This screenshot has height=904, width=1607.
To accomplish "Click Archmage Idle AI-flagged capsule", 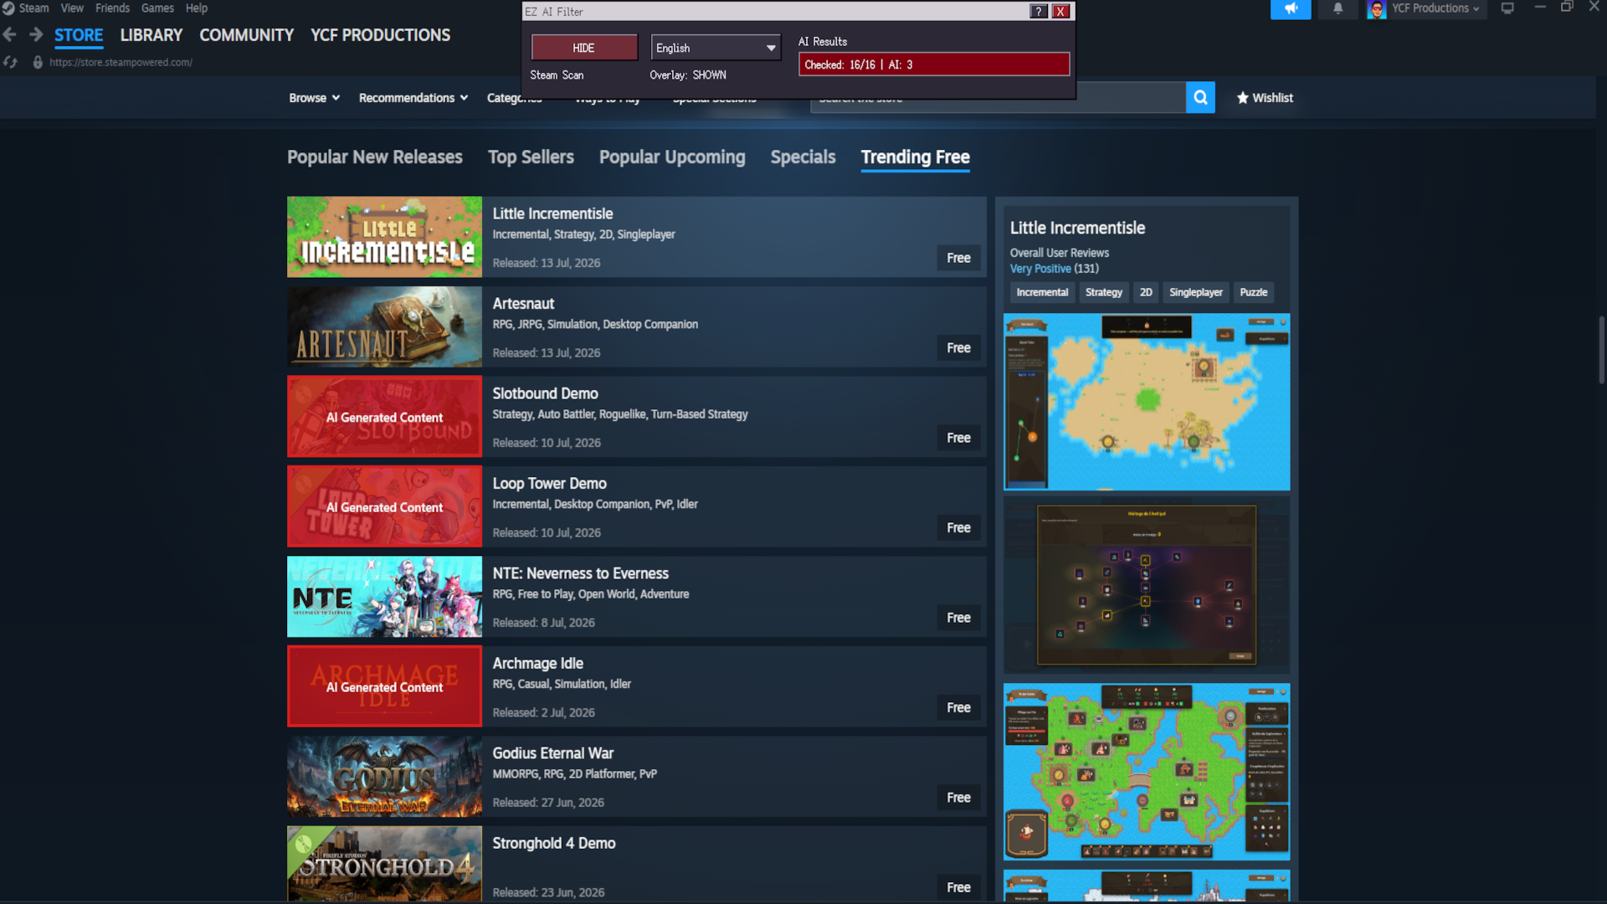I will click(385, 686).
